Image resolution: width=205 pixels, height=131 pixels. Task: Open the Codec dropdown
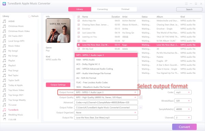click(183, 92)
